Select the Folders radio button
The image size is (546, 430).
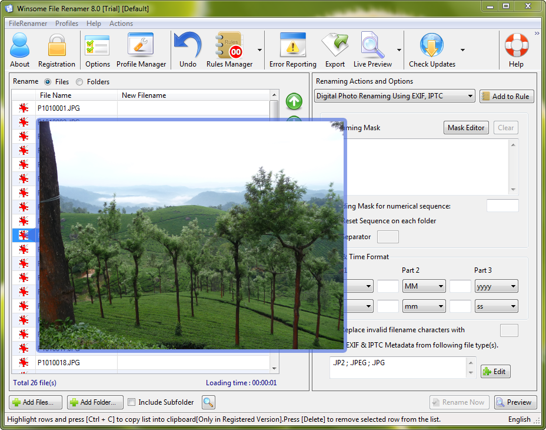pyautogui.click(x=80, y=82)
